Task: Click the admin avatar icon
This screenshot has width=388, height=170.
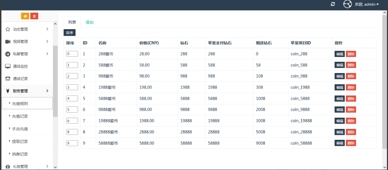Action: coord(347,4)
